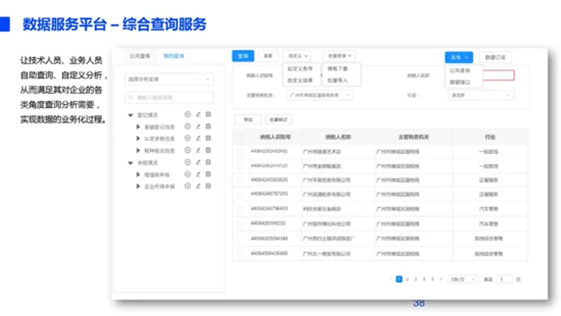Go to next page with pagination arrow
This screenshot has width=561, height=316.
click(440, 279)
